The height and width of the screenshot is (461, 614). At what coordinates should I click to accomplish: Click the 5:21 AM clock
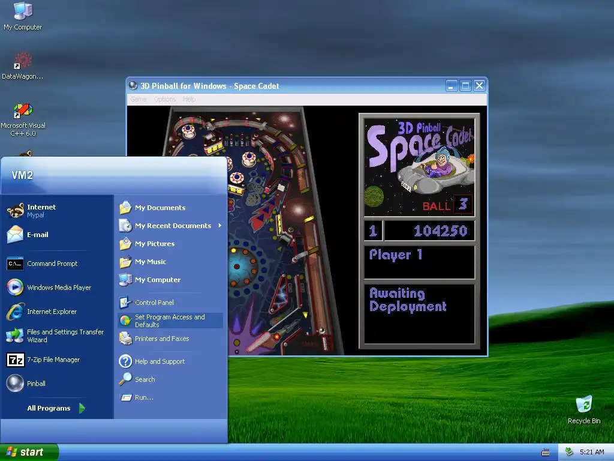592,452
